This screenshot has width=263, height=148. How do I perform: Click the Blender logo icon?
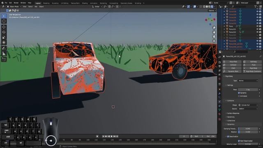tap(2, 3)
